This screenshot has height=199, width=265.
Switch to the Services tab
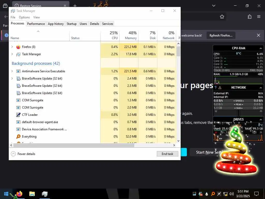pyautogui.click(x=108, y=24)
